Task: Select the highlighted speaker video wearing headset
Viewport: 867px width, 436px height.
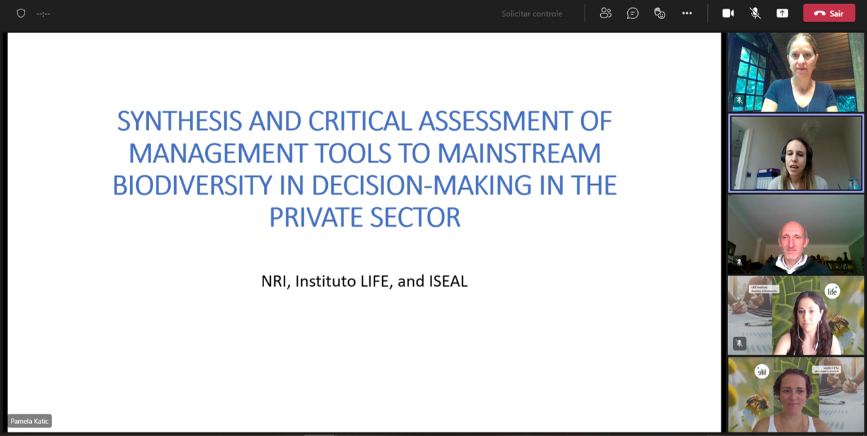Action: pos(796,153)
